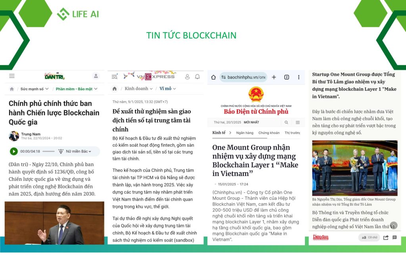The image size is (406, 280).
Task: Open the One Mount Group ceremony photo
Action: (355, 168)
